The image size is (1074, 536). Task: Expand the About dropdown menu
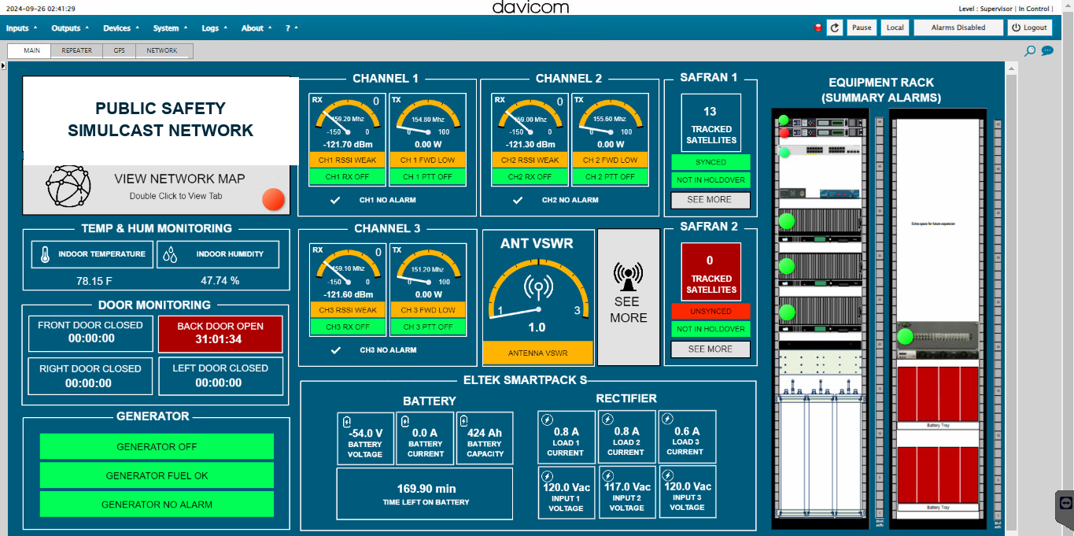tap(257, 28)
